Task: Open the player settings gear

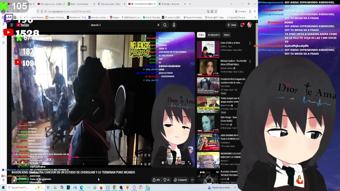Action: 176,163
